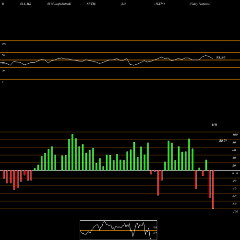Click the 'SI MunafaSutraR' header text

pyautogui.click(x=59, y=4)
